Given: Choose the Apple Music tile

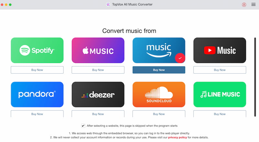Looking at the screenshot, I should pyautogui.click(x=98, y=50).
